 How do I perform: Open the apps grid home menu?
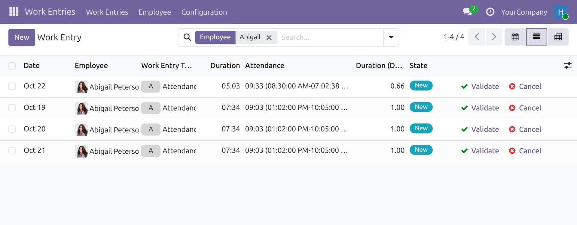tap(14, 12)
